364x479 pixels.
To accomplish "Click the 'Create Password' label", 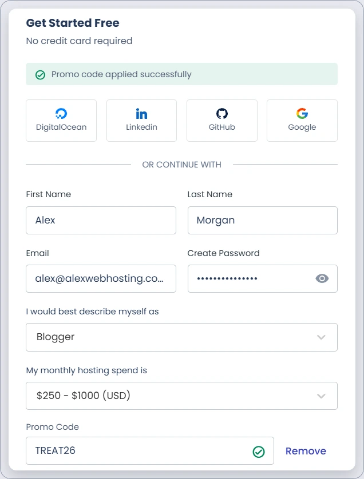I will pyautogui.click(x=223, y=253).
